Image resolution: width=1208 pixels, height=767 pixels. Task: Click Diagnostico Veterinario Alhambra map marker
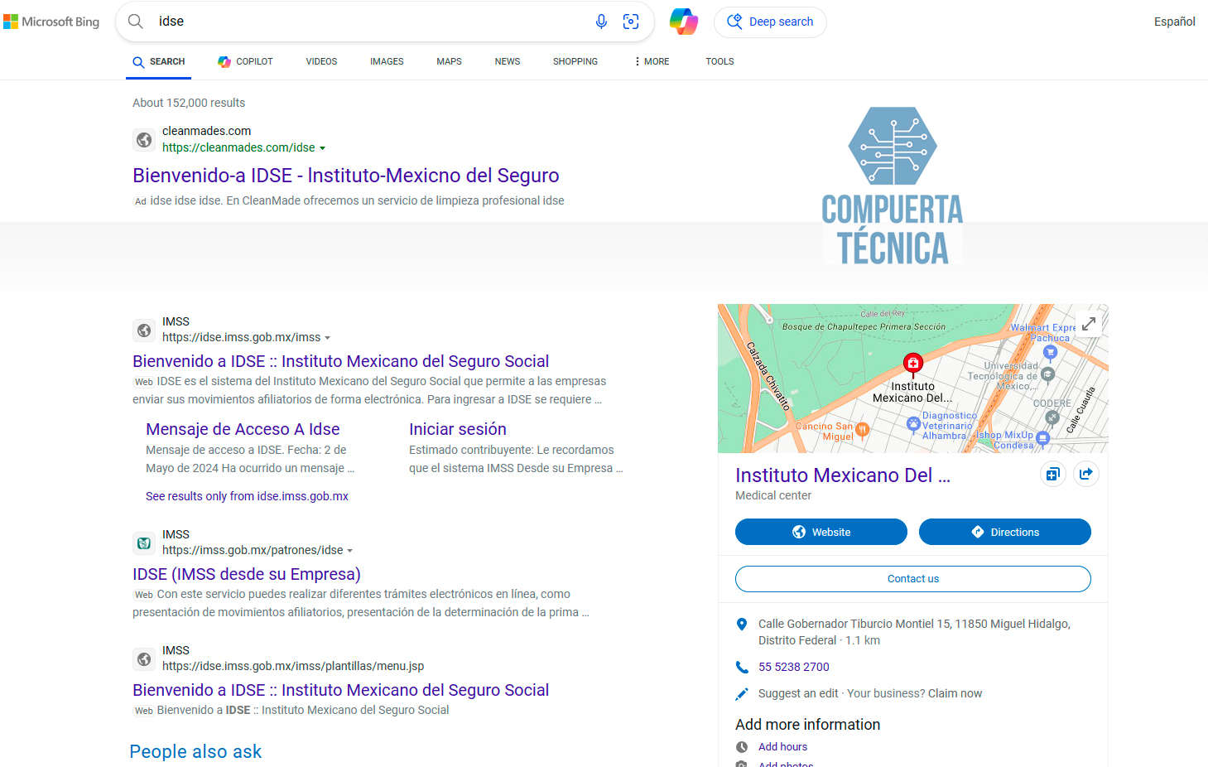[x=913, y=424]
